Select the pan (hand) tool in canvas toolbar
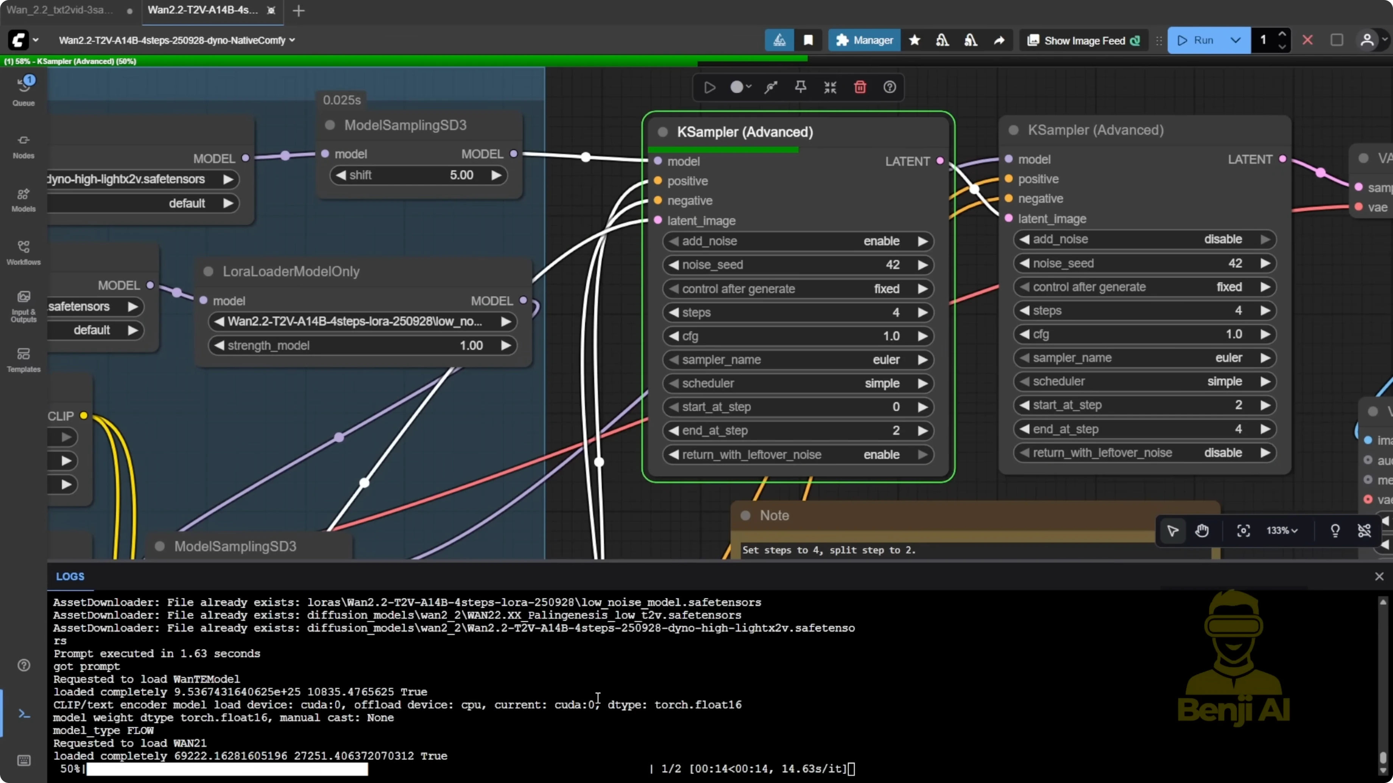This screenshot has height=783, width=1393. click(1201, 531)
